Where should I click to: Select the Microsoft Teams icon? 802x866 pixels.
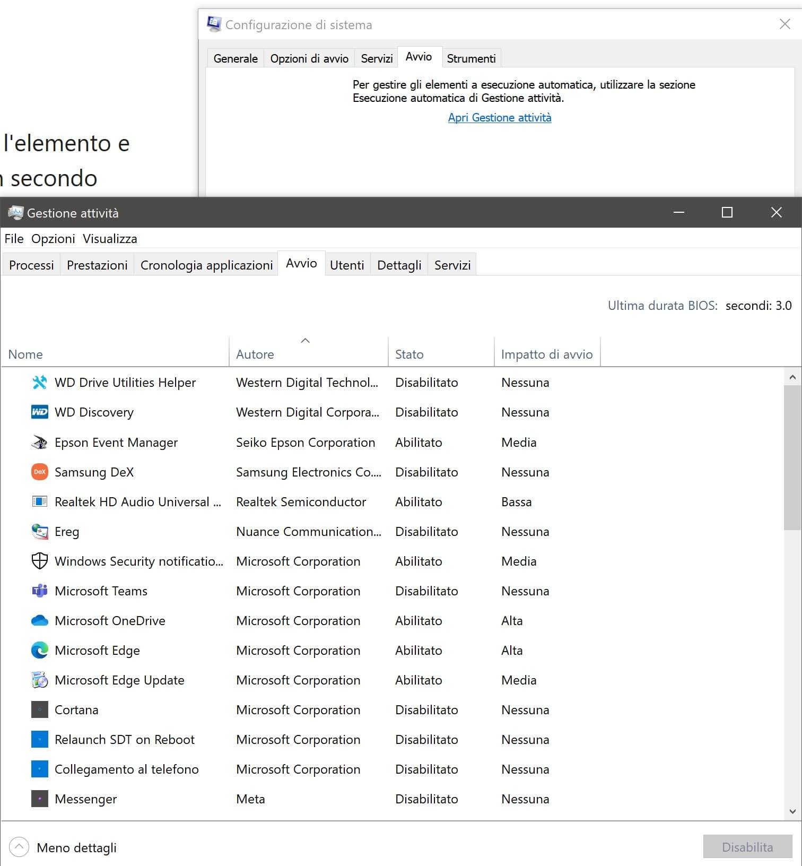(x=40, y=591)
